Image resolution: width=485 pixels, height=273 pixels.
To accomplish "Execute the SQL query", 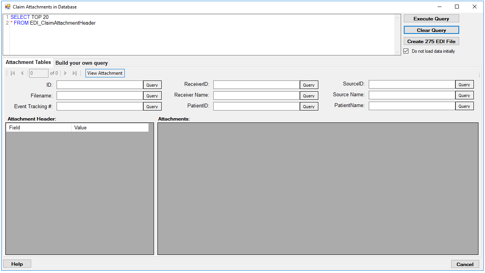I will pyautogui.click(x=431, y=18).
